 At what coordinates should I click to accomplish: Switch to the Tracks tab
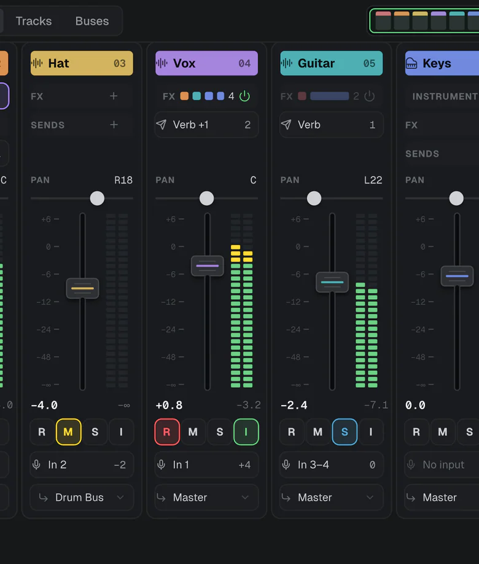coord(34,22)
